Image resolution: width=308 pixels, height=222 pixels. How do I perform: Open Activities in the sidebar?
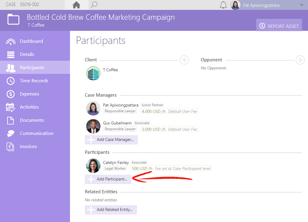point(35,107)
